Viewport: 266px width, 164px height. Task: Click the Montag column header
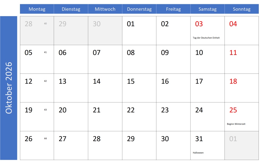click(x=37, y=9)
